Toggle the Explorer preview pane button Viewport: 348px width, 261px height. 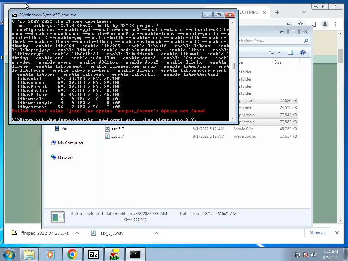tap(290, 52)
